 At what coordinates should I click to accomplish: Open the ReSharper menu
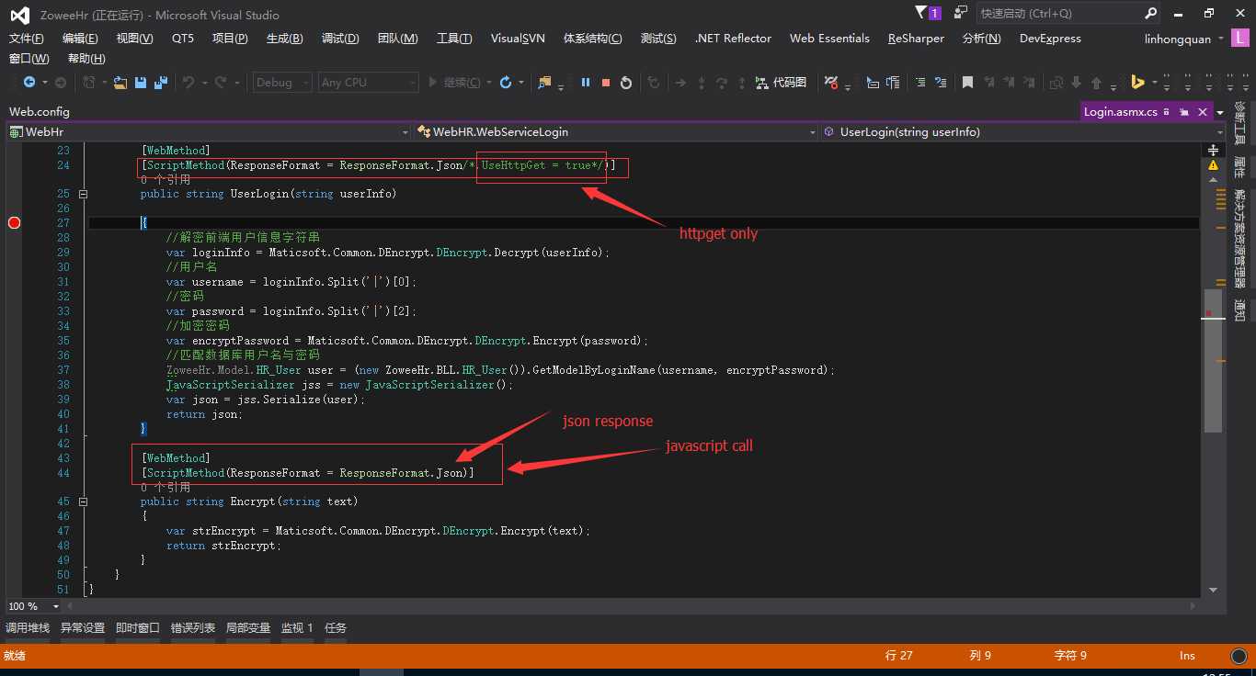coord(916,39)
